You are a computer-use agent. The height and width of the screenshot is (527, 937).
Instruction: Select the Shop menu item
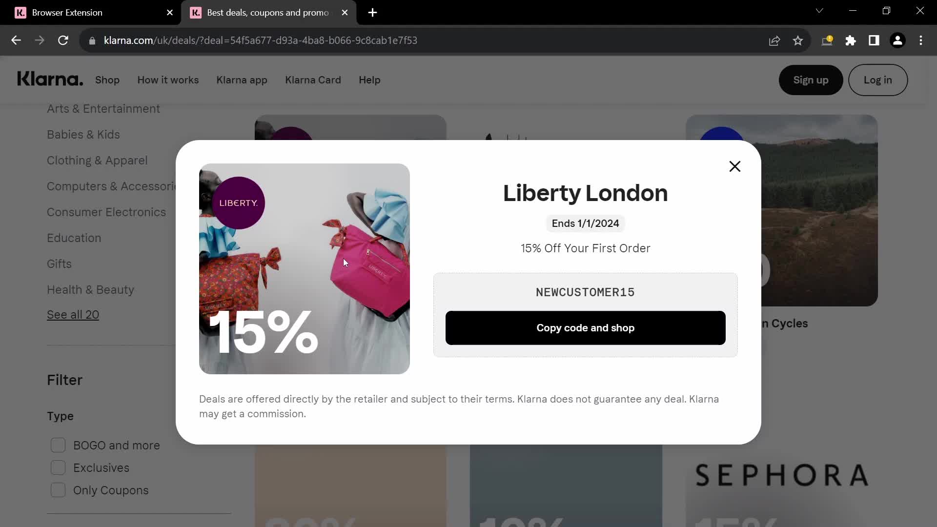pyautogui.click(x=107, y=80)
